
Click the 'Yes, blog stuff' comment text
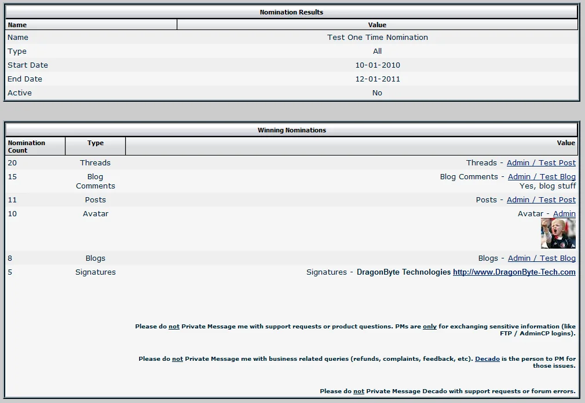point(547,186)
